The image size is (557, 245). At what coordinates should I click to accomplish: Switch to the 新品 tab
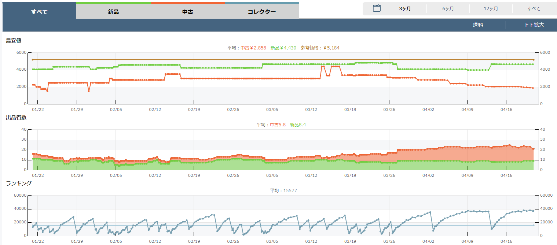pos(113,12)
